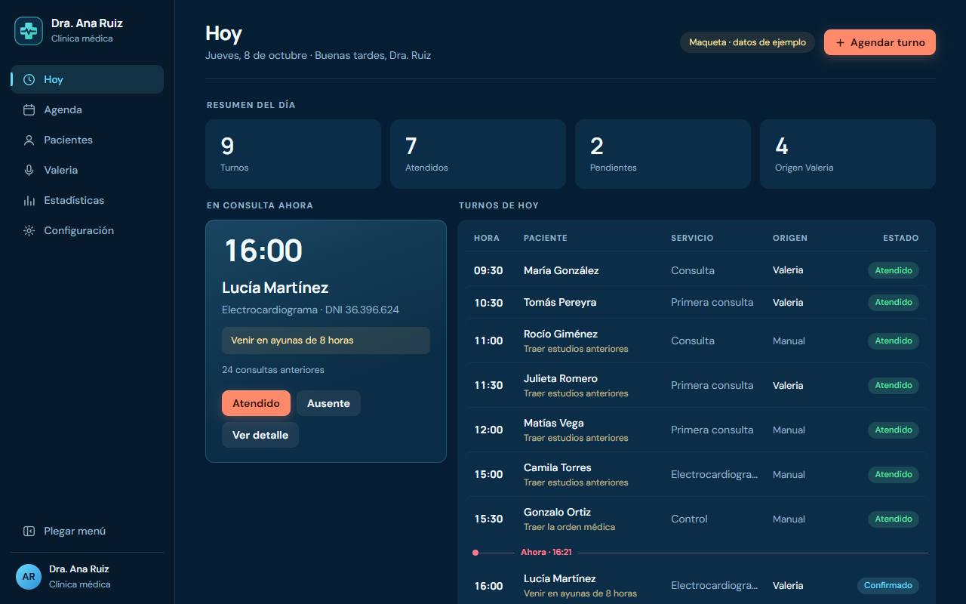Click the AR avatar at sidebar bottom

tap(29, 576)
